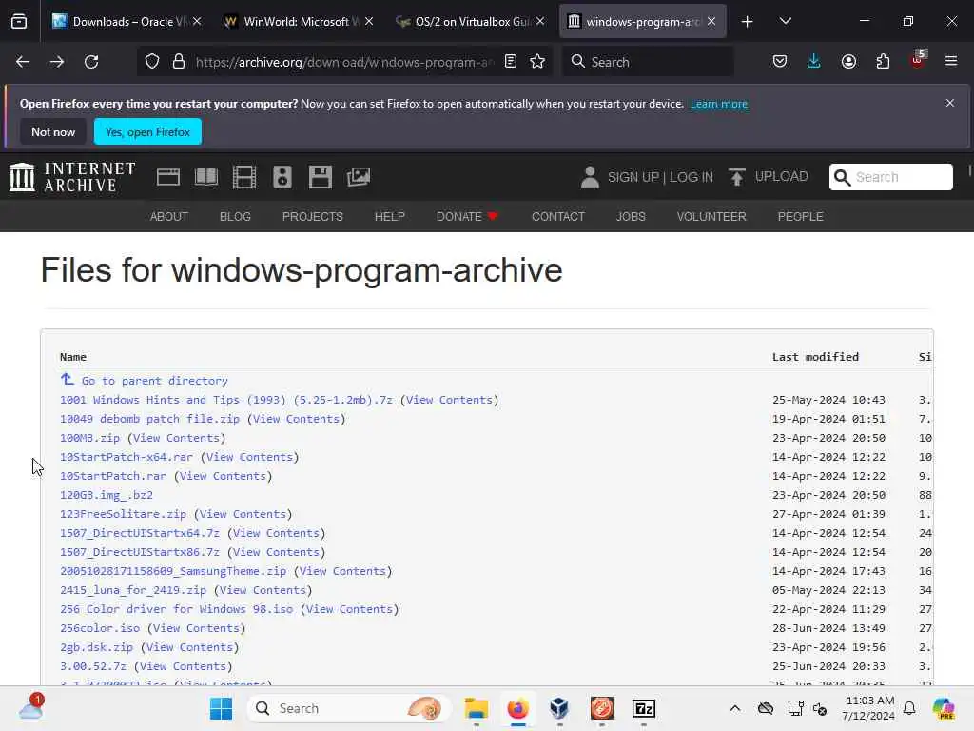The width and height of the screenshot is (974, 731).
Task: Open VirtualBox from taskbar
Action: pyautogui.click(x=559, y=708)
